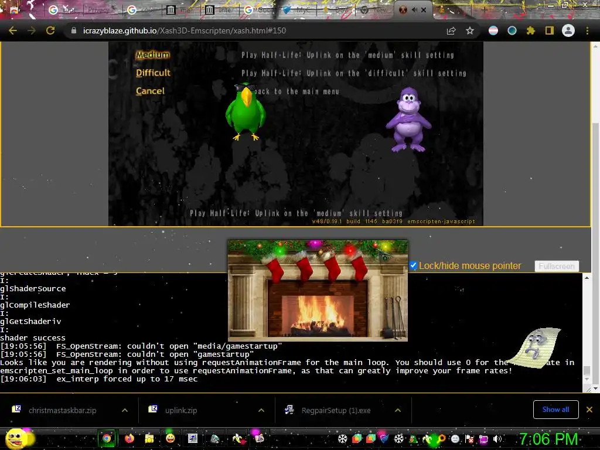Click 'shader success' console line

coord(33,338)
